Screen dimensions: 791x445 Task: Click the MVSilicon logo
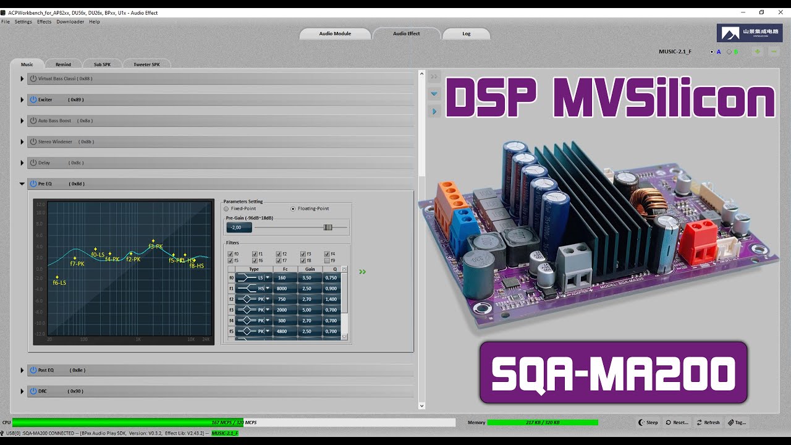[750, 33]
